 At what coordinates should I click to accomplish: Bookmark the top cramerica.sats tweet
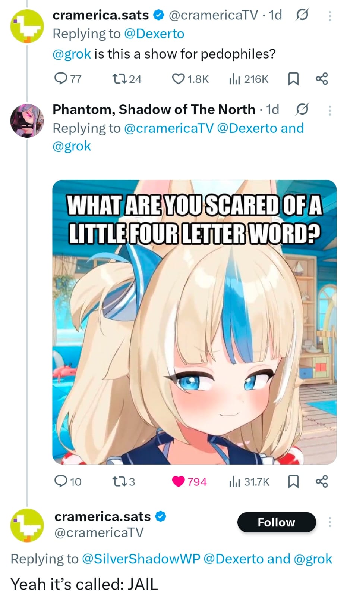pos(293,79)
